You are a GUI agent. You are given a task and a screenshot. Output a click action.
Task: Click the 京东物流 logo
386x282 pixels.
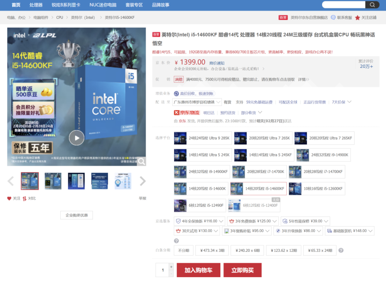187,112
